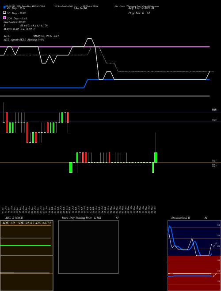Click the 'CL: 0.42' closing price text
This screenshot has width=221, height=291.
coord(80,8)
